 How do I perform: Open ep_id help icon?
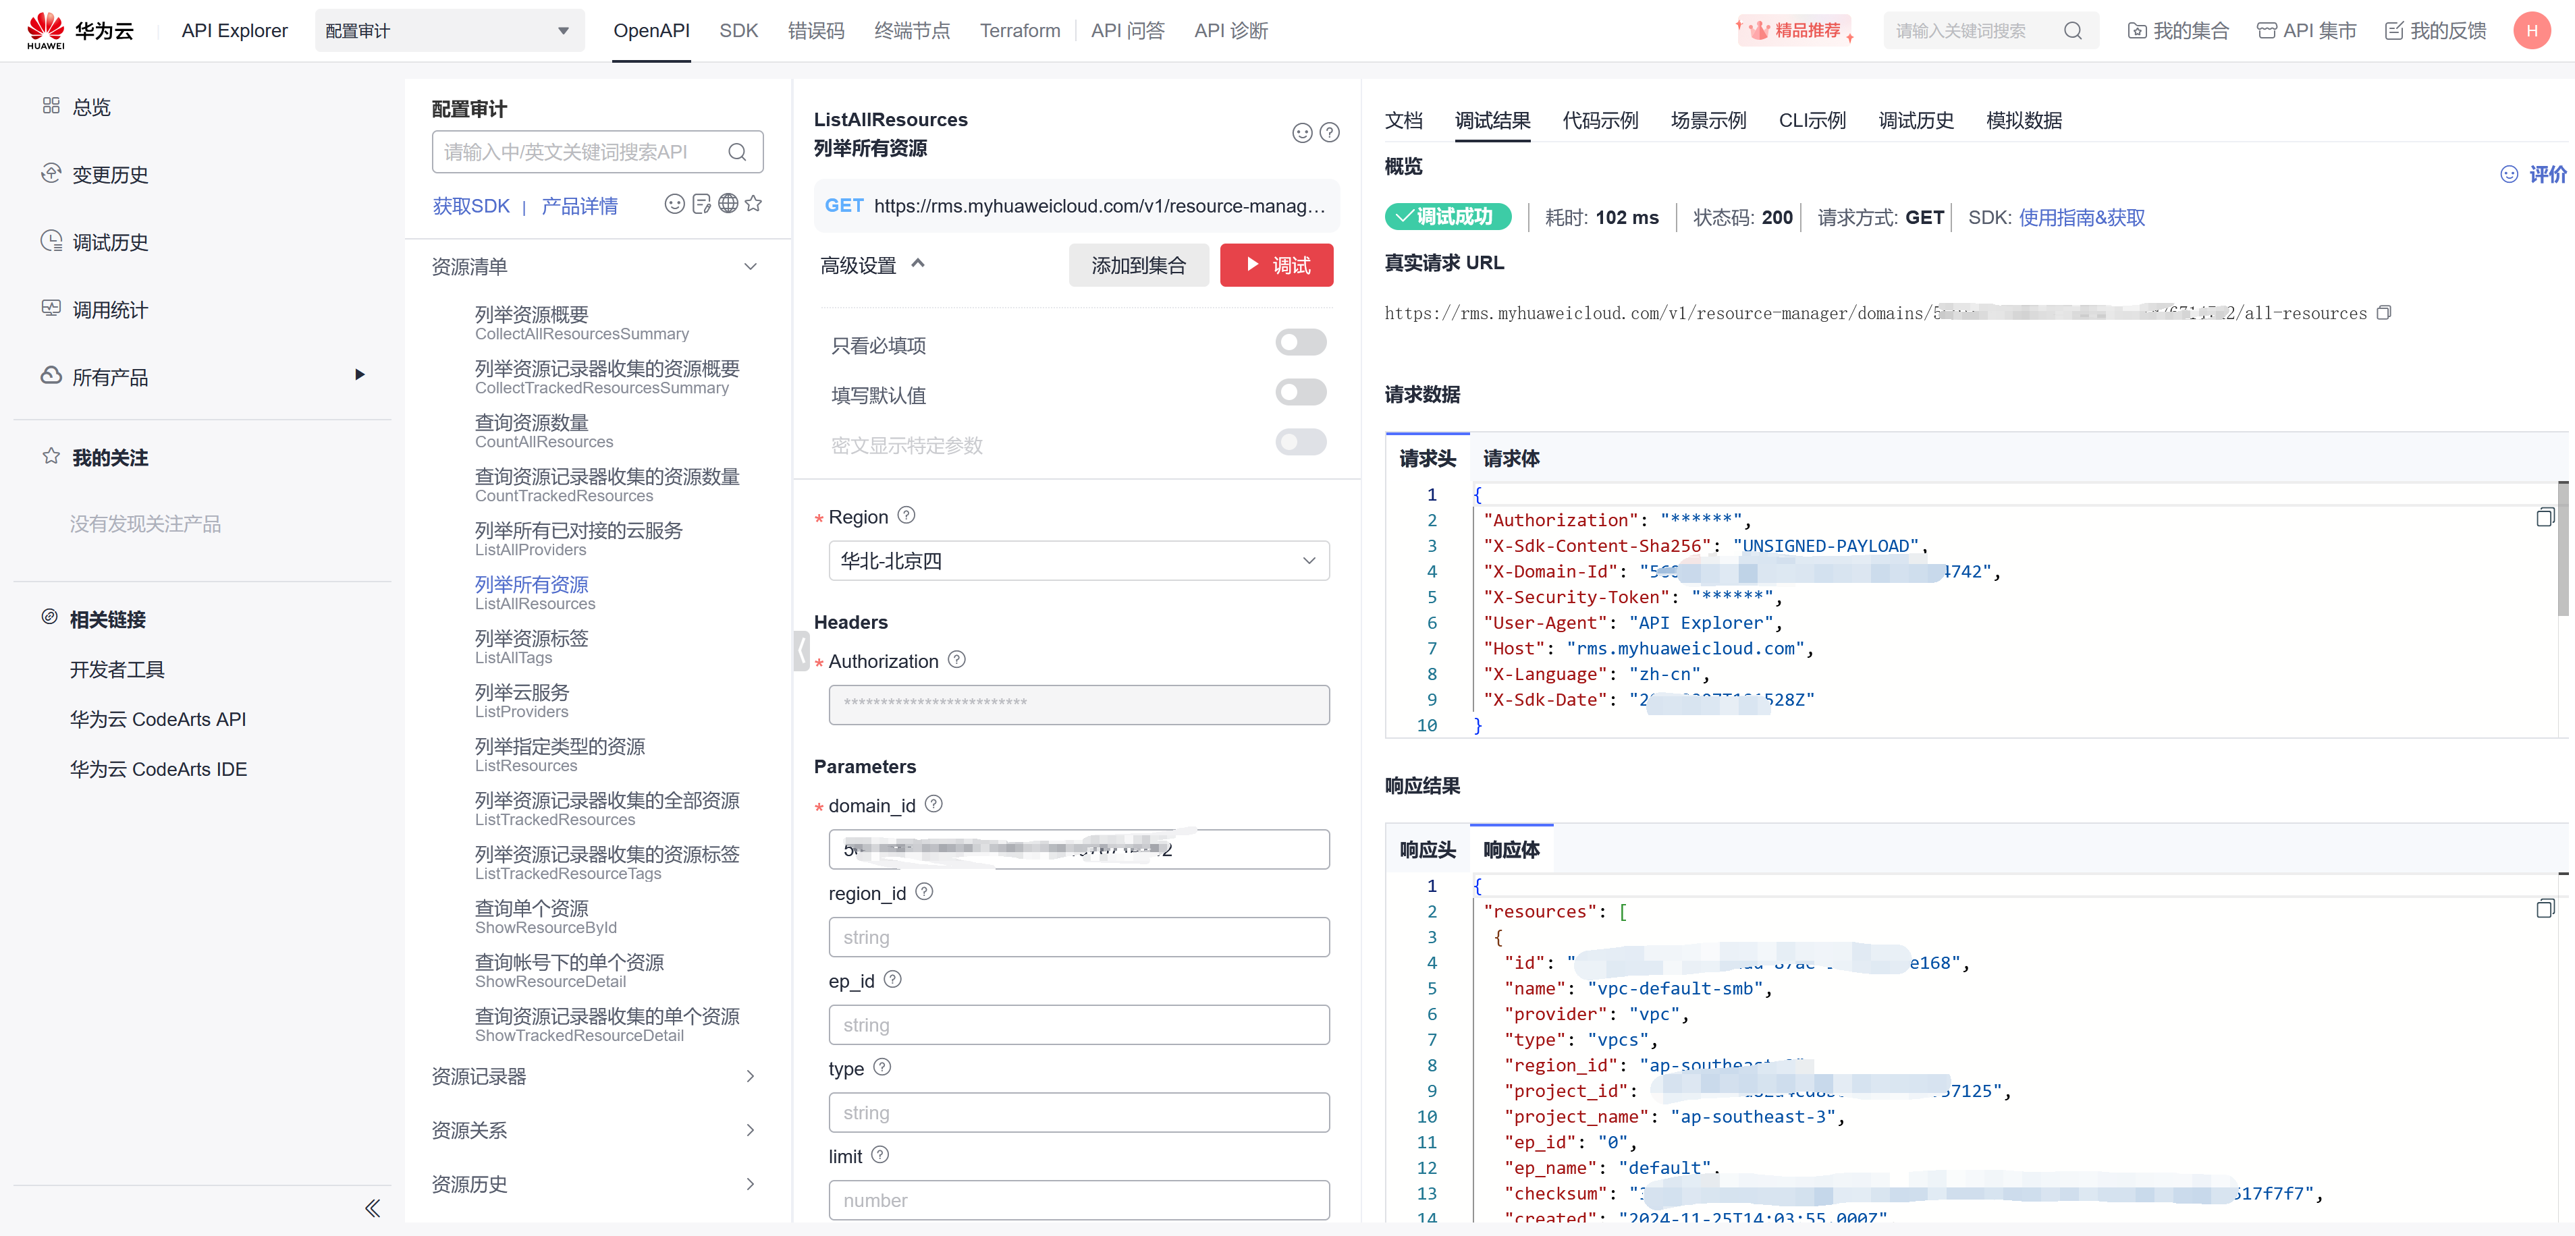(x=893, y=979)
